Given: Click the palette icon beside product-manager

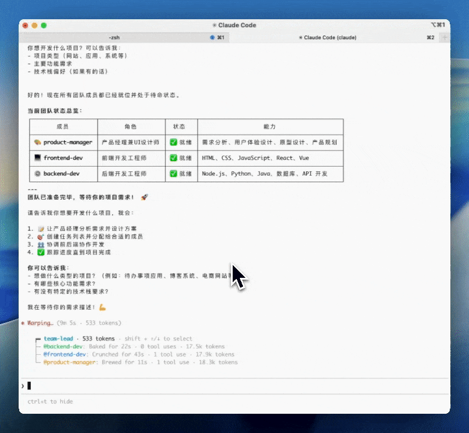Looking at the screenshot, I should click(x=37, y=142).
